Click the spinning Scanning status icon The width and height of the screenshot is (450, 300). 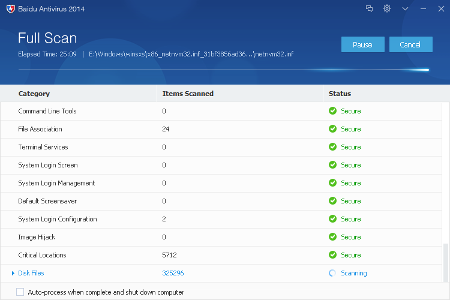point(332,273)
